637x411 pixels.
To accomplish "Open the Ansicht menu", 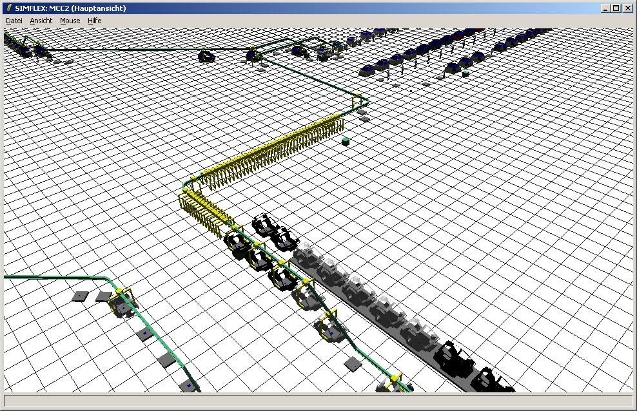I will click(x=41, y=21).
